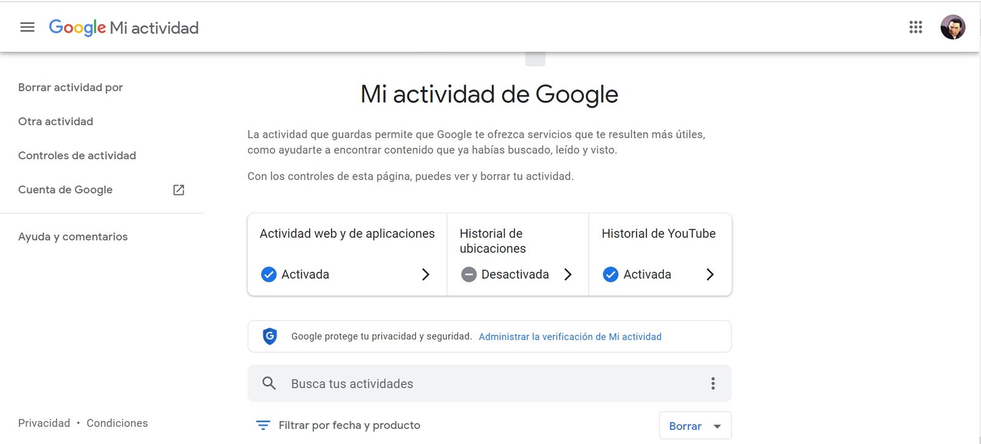Screen dimensions: 981x444
Task: Open the Historial de ubicaciones card title
Action: [493, 241]
